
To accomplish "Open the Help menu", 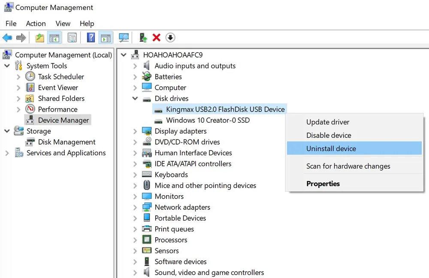I will tap(87, 24).
